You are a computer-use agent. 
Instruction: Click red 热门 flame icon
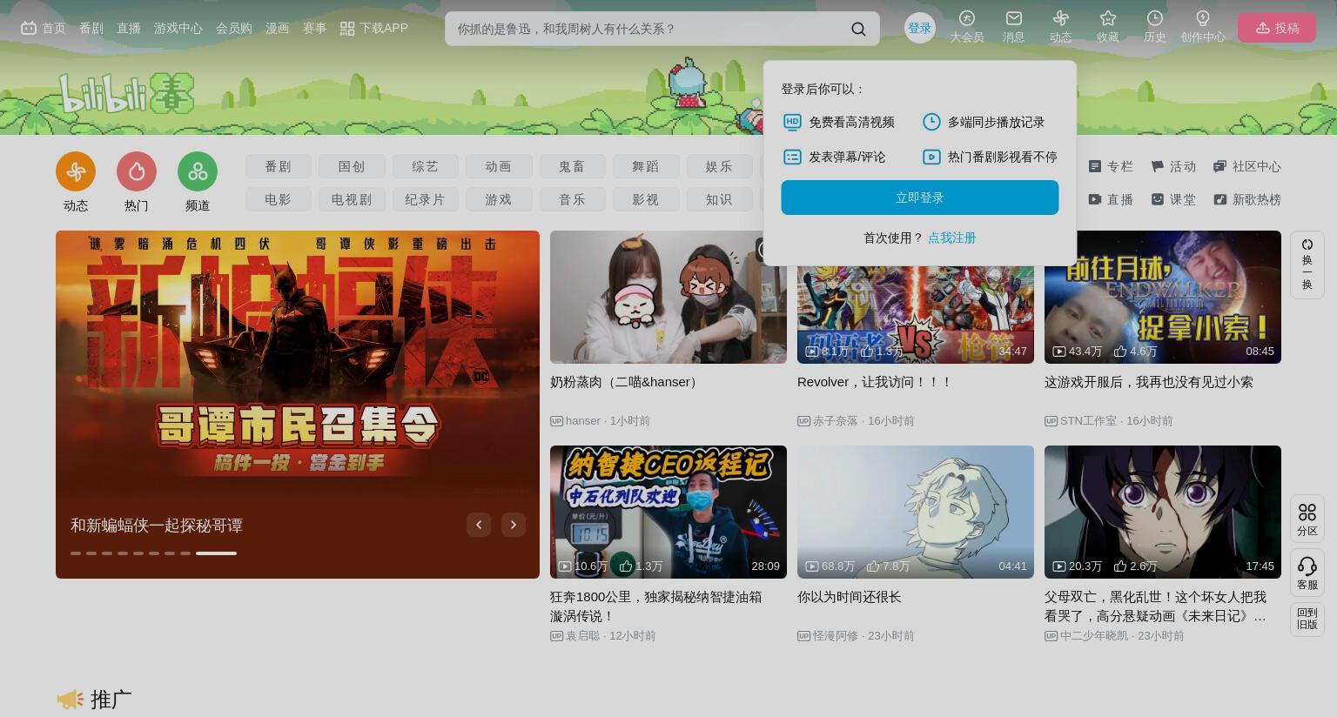137,171
